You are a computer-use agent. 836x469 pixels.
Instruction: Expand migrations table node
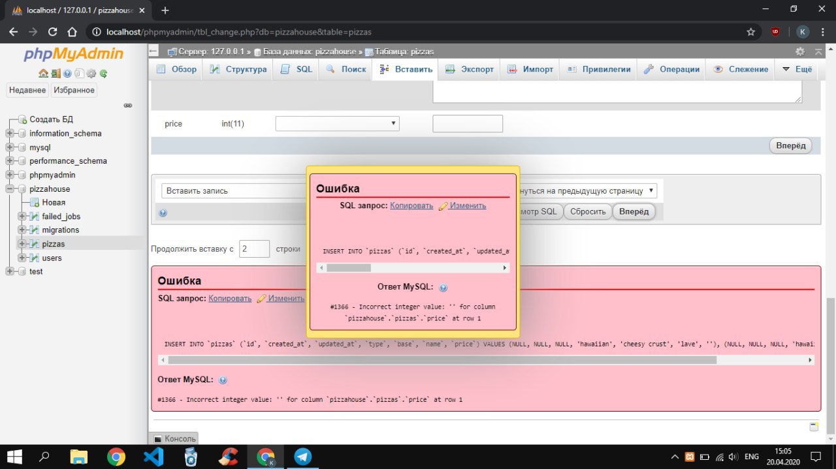[x=22, y=230]
